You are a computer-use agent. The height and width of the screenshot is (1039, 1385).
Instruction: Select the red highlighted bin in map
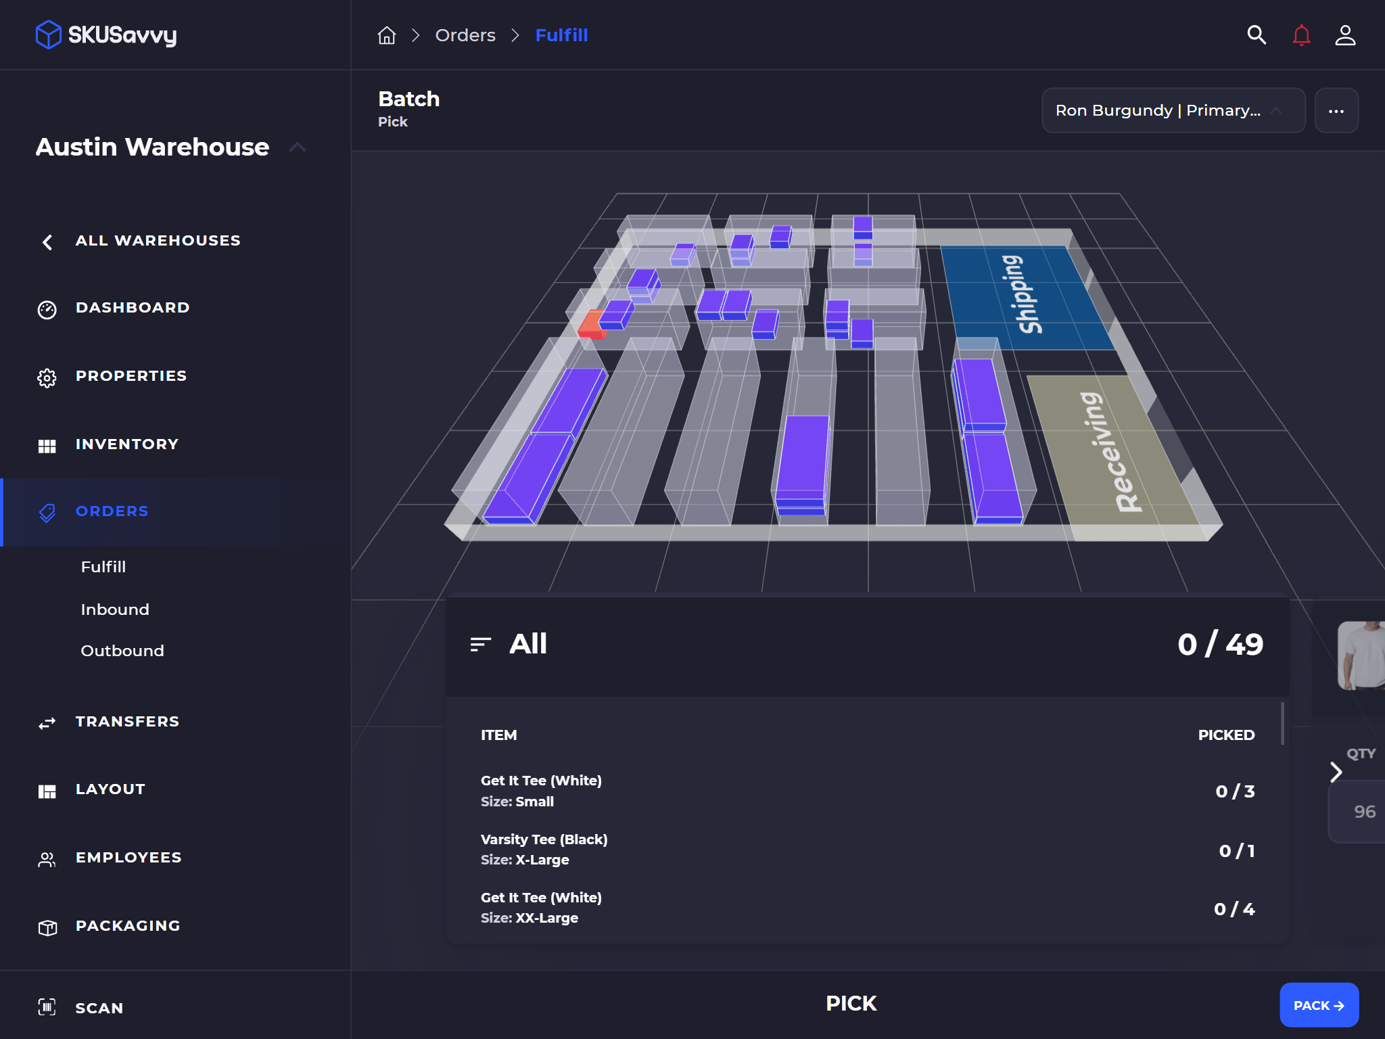click(591, 326)
